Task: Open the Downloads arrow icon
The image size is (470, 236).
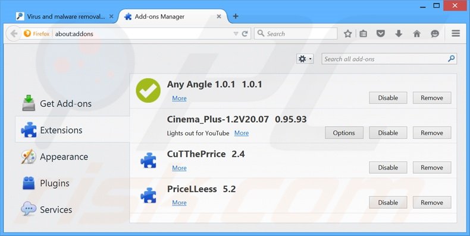Action: point(399,34)
